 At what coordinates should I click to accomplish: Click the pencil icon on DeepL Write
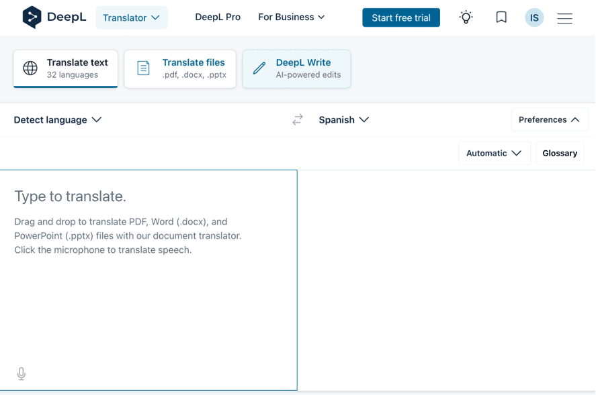point(259,68)
